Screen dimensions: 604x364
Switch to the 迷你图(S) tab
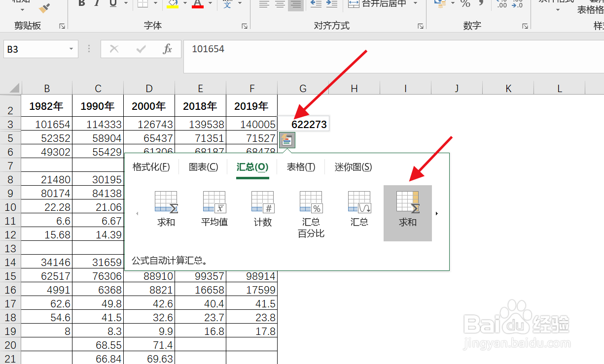[353, 167]
